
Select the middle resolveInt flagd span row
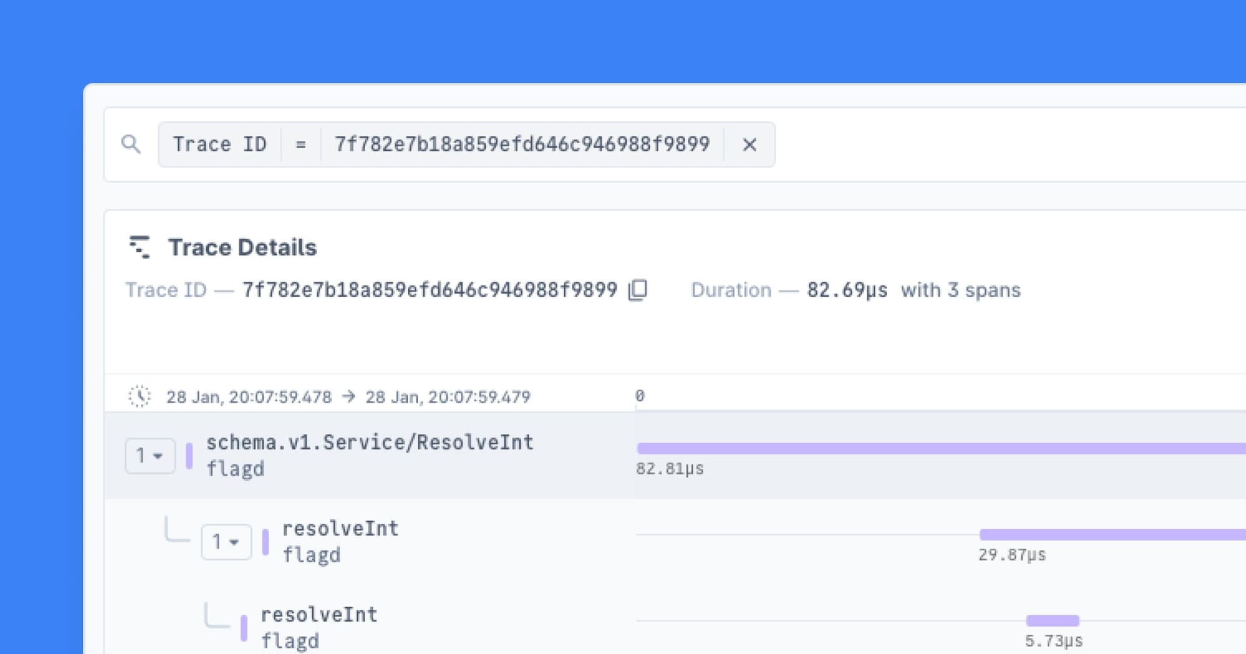click(341, 541)
